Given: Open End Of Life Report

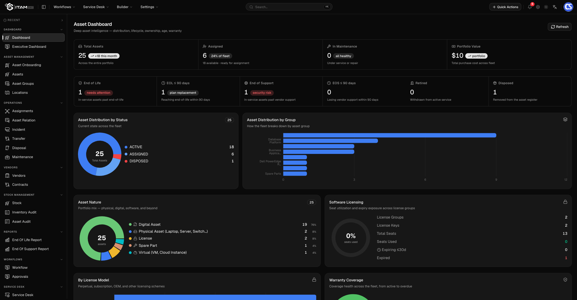Looking at the screenshot, I should (x=33, y=240).
